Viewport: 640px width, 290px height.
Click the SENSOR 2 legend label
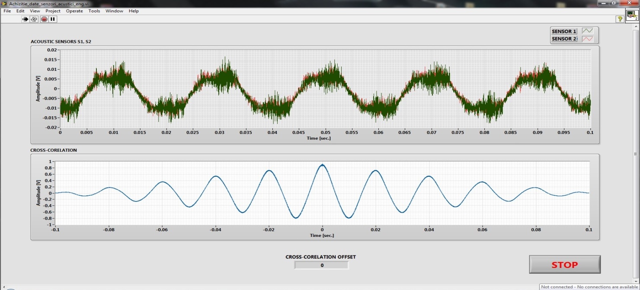point(564,39)
